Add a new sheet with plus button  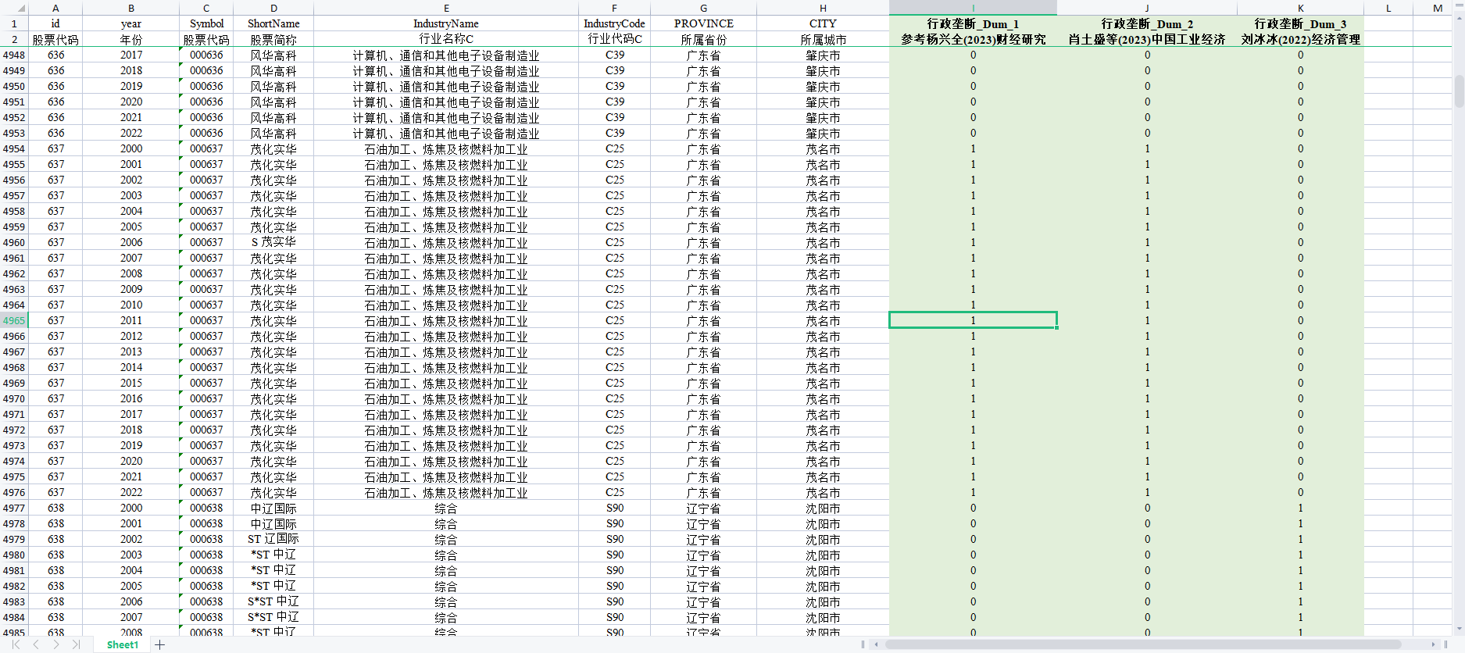pos(159,644)
